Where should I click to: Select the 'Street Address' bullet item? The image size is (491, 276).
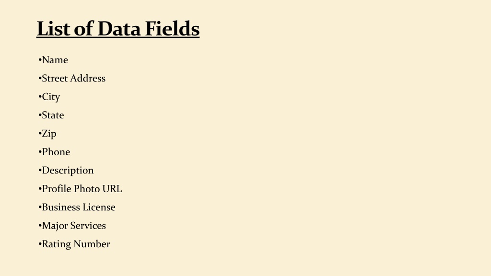[72, 78]
